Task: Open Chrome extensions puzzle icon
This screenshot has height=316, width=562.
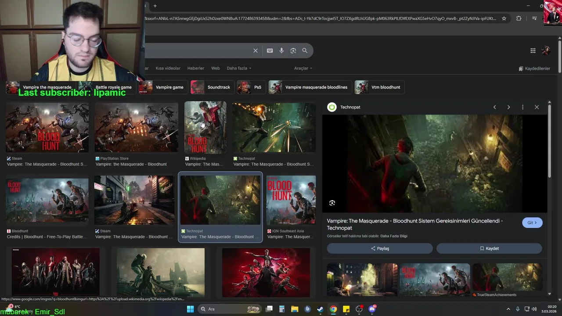Action: point(519,18)
